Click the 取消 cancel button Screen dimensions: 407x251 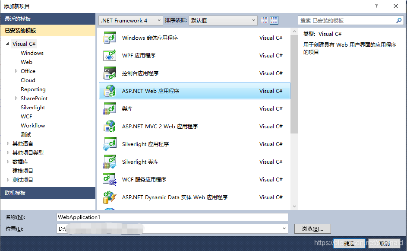[385, 243]
